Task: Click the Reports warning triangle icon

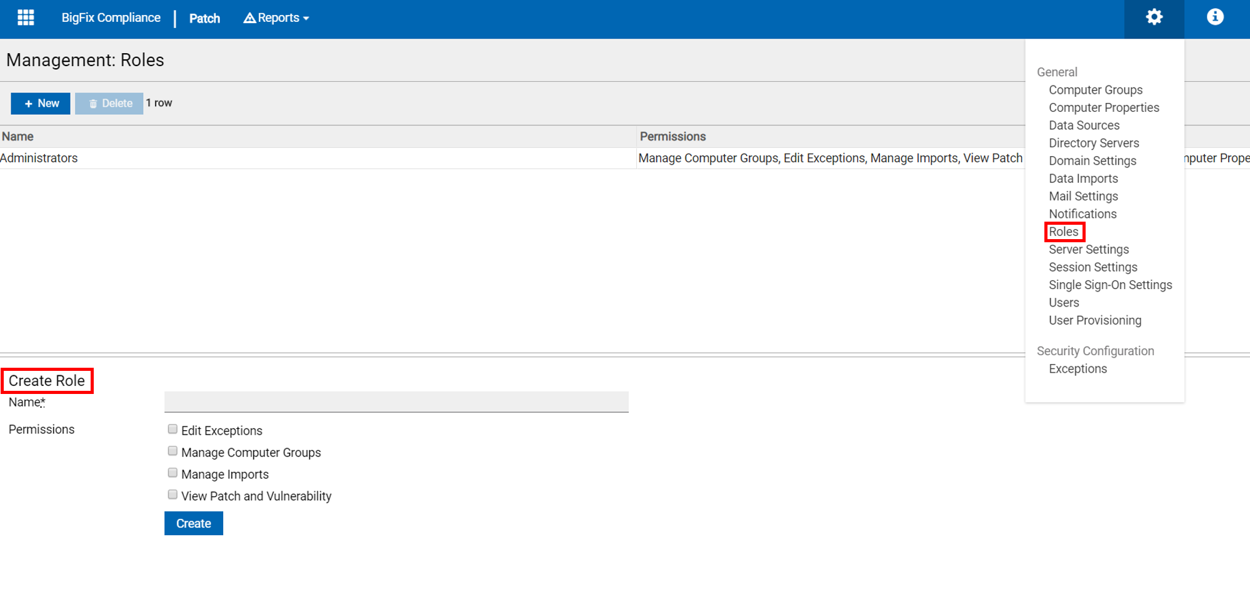Action: click(249, 18)
